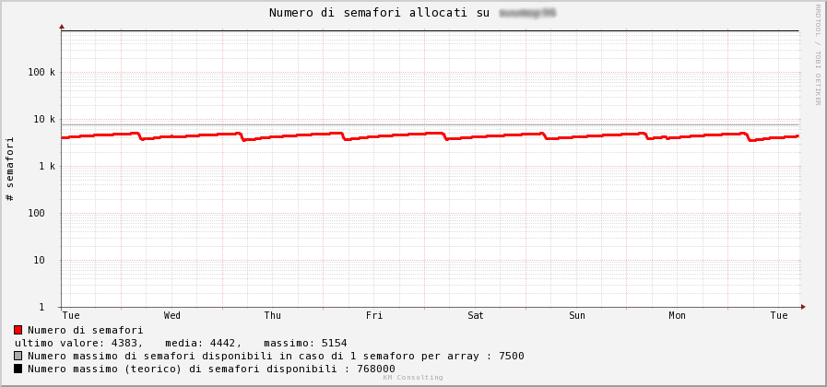Click the graph title 'Numero di semafori allocati su'
Screen dimensions: 827x387
tap(379, 13)
